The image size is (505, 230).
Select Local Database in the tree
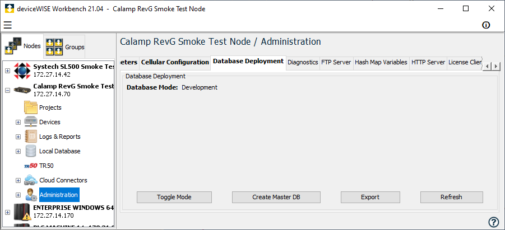pyautogui.click(x=60, y=151)
